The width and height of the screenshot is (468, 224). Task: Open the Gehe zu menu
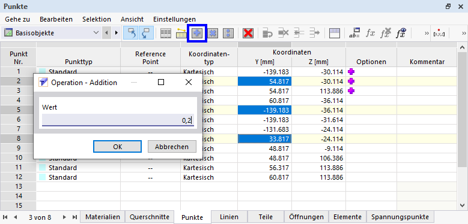tap(17, 19)
